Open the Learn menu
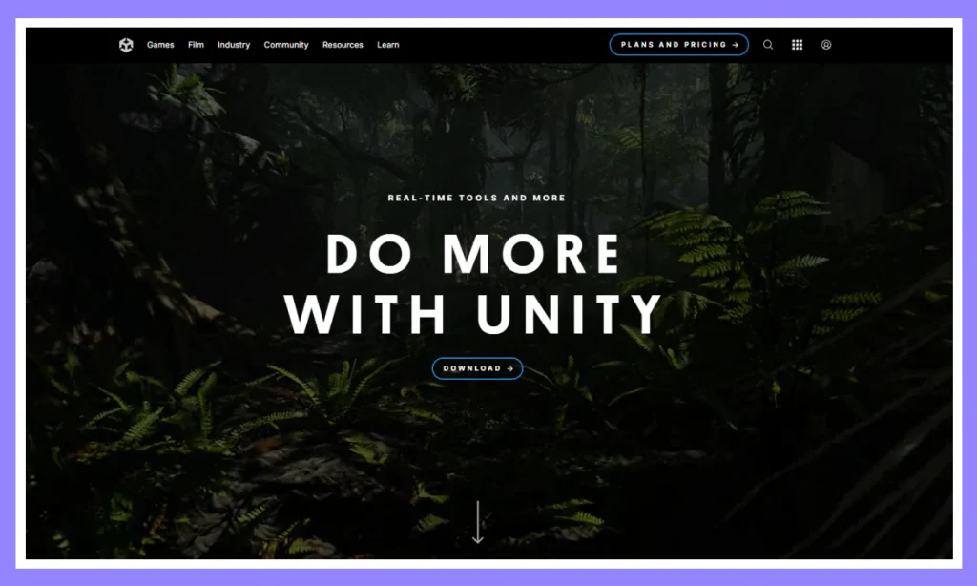Image resolution: width=977 pixels, height=586 pixels. click(x=387, y=45)
